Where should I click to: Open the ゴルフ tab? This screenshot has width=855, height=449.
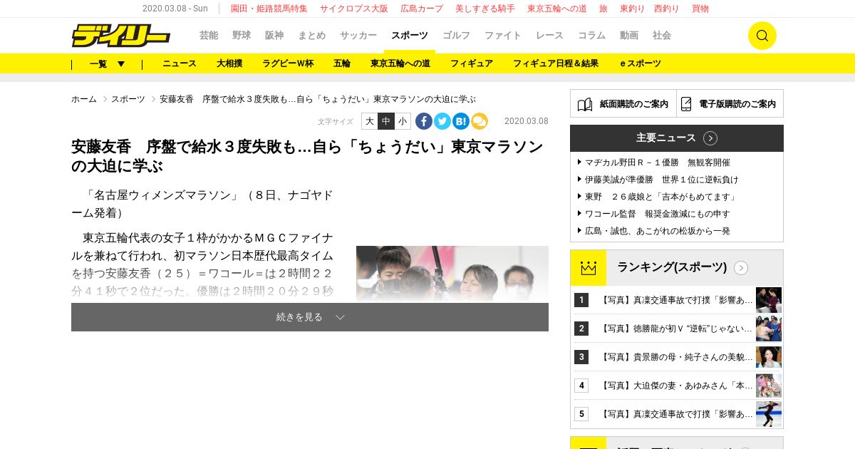tap(456, 36)
